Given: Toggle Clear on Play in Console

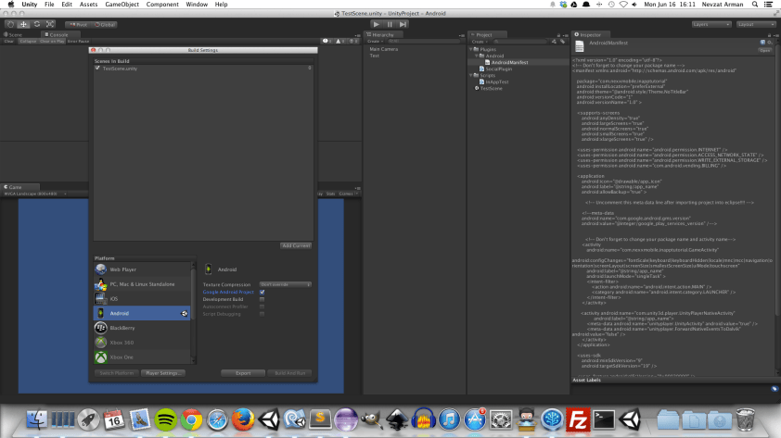Looking at the screenshot, I should point(52,42).
